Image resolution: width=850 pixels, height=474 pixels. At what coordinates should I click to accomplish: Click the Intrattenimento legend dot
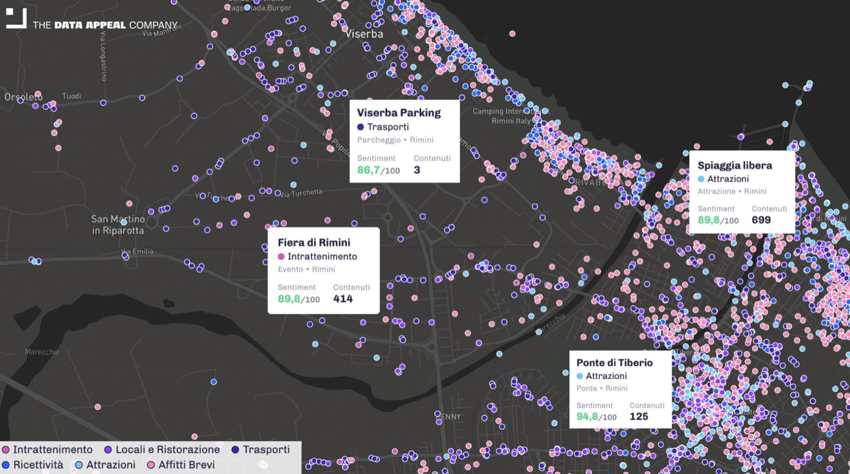[6, 450]
